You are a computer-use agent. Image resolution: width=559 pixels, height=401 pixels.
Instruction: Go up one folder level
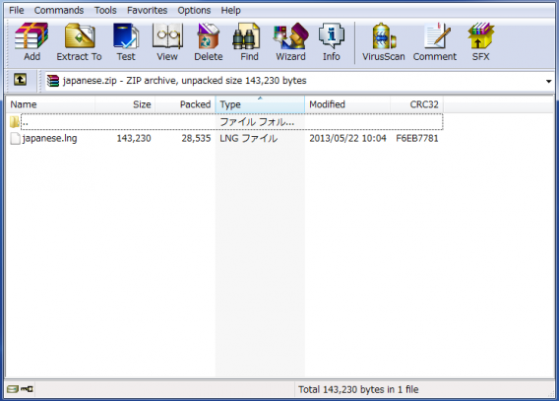(x=20, y=80)
